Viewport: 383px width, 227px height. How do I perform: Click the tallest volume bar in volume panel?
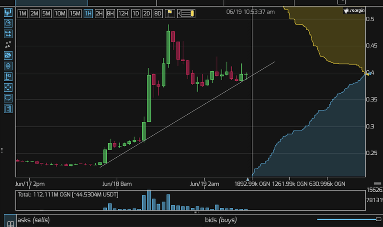click(x=149, y=200)
